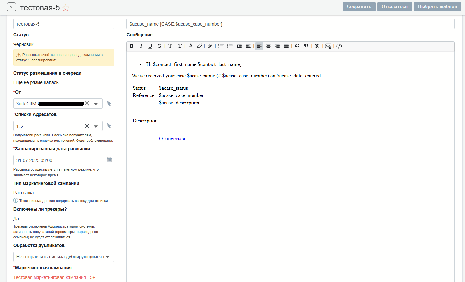Open the text color picker
This screenshot has width=465, height=282.
[191, 46]
